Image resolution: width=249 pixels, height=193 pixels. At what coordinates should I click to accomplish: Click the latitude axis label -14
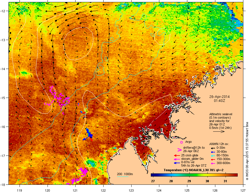pos(3,69)
